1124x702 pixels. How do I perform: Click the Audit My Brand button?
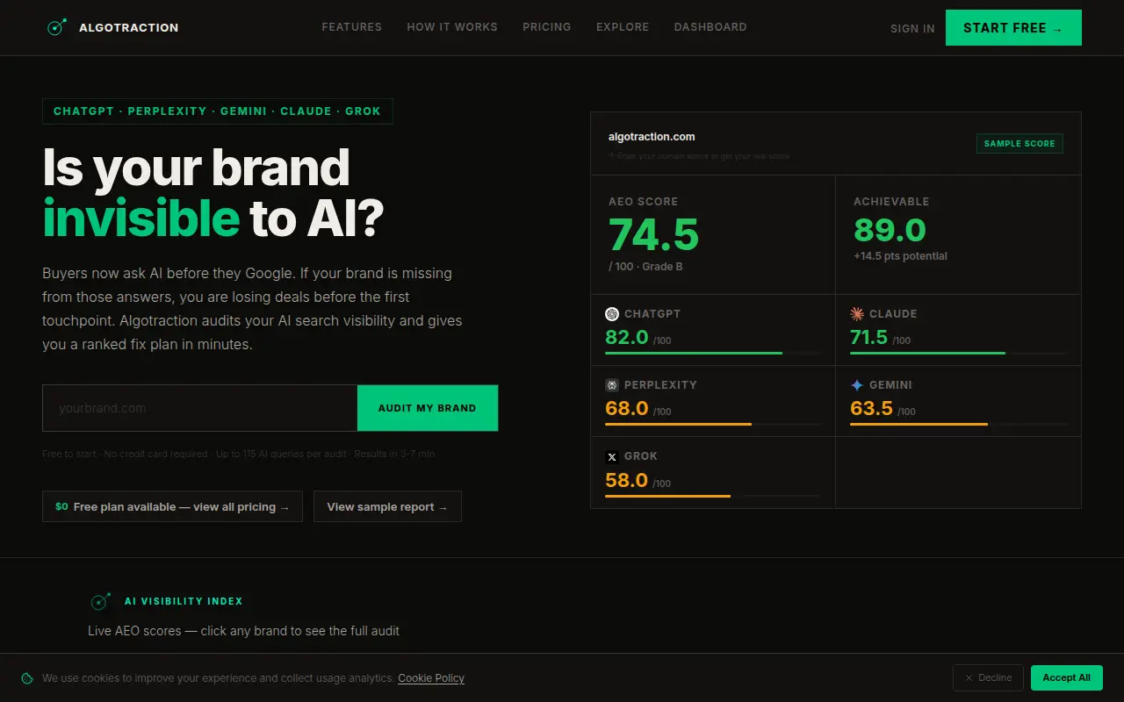coord(428,408)
